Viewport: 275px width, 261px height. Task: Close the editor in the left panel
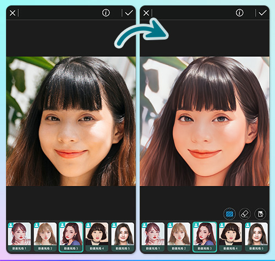(x=13, y=13)
